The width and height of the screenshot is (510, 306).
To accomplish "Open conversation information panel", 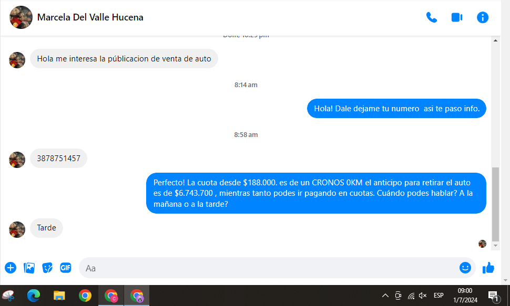I will coord(483,17).
